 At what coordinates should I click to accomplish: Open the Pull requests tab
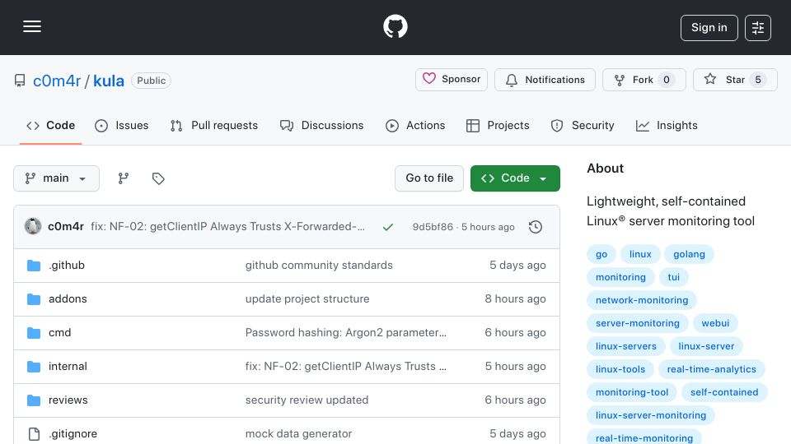(214, 125)
